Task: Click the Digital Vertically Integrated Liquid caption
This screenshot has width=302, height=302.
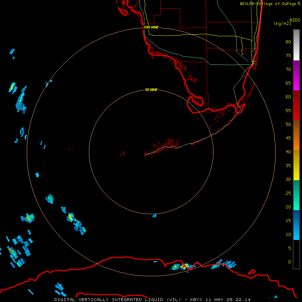Action: pos(152,300)
